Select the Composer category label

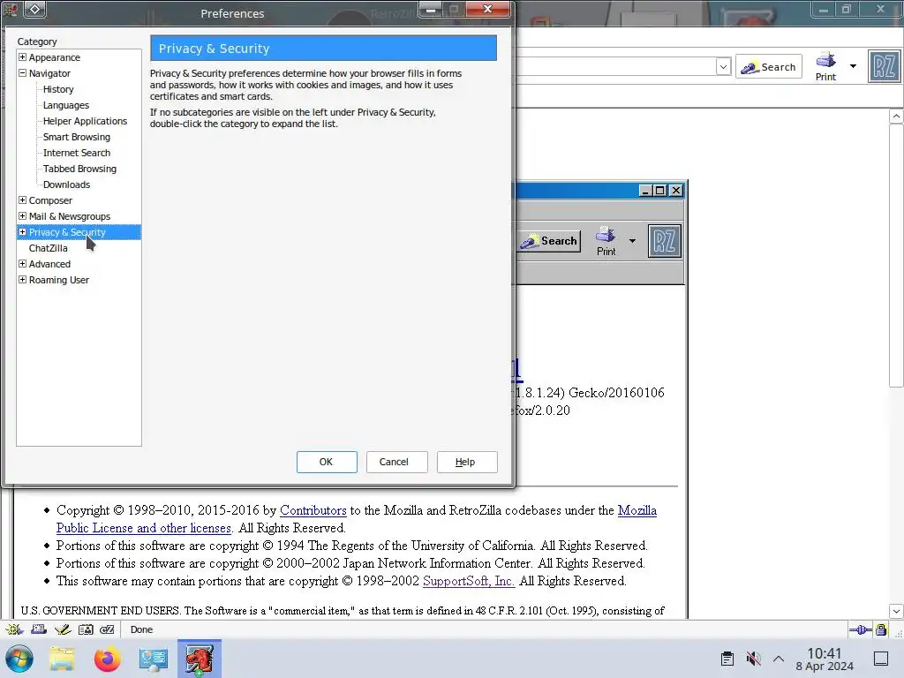point(50,200)
